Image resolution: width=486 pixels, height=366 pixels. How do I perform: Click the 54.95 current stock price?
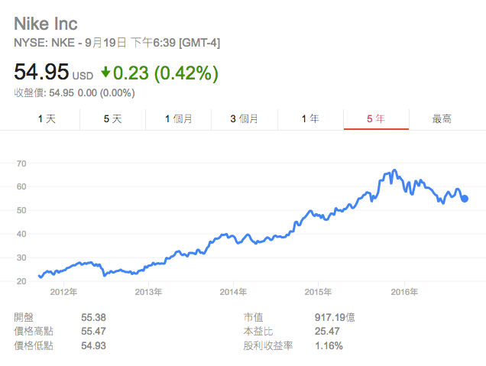41,73
